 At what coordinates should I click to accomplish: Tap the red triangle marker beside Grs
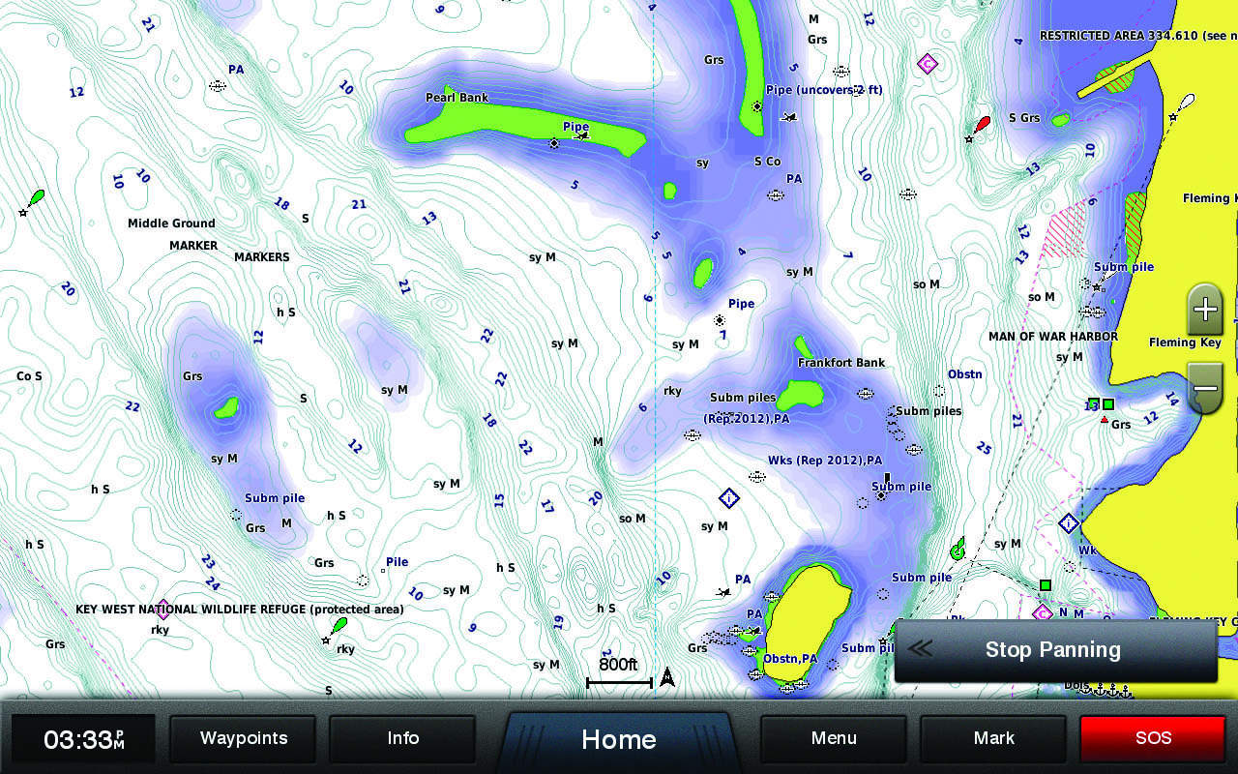tap(1105, 419)
